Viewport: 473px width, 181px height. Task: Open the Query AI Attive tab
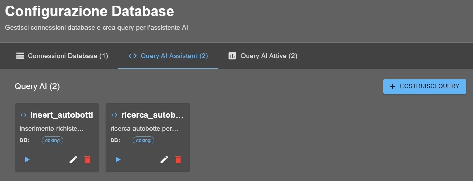263,56
